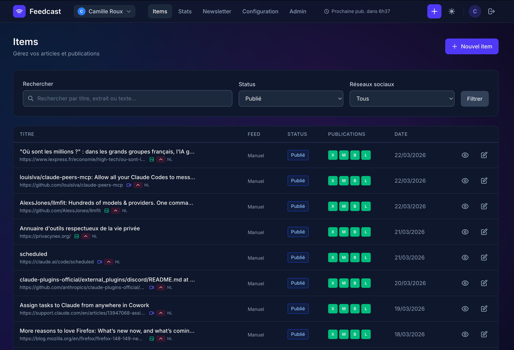Open the Newsletter tab
Screen dimensions: 514x350
click(217, 11)
